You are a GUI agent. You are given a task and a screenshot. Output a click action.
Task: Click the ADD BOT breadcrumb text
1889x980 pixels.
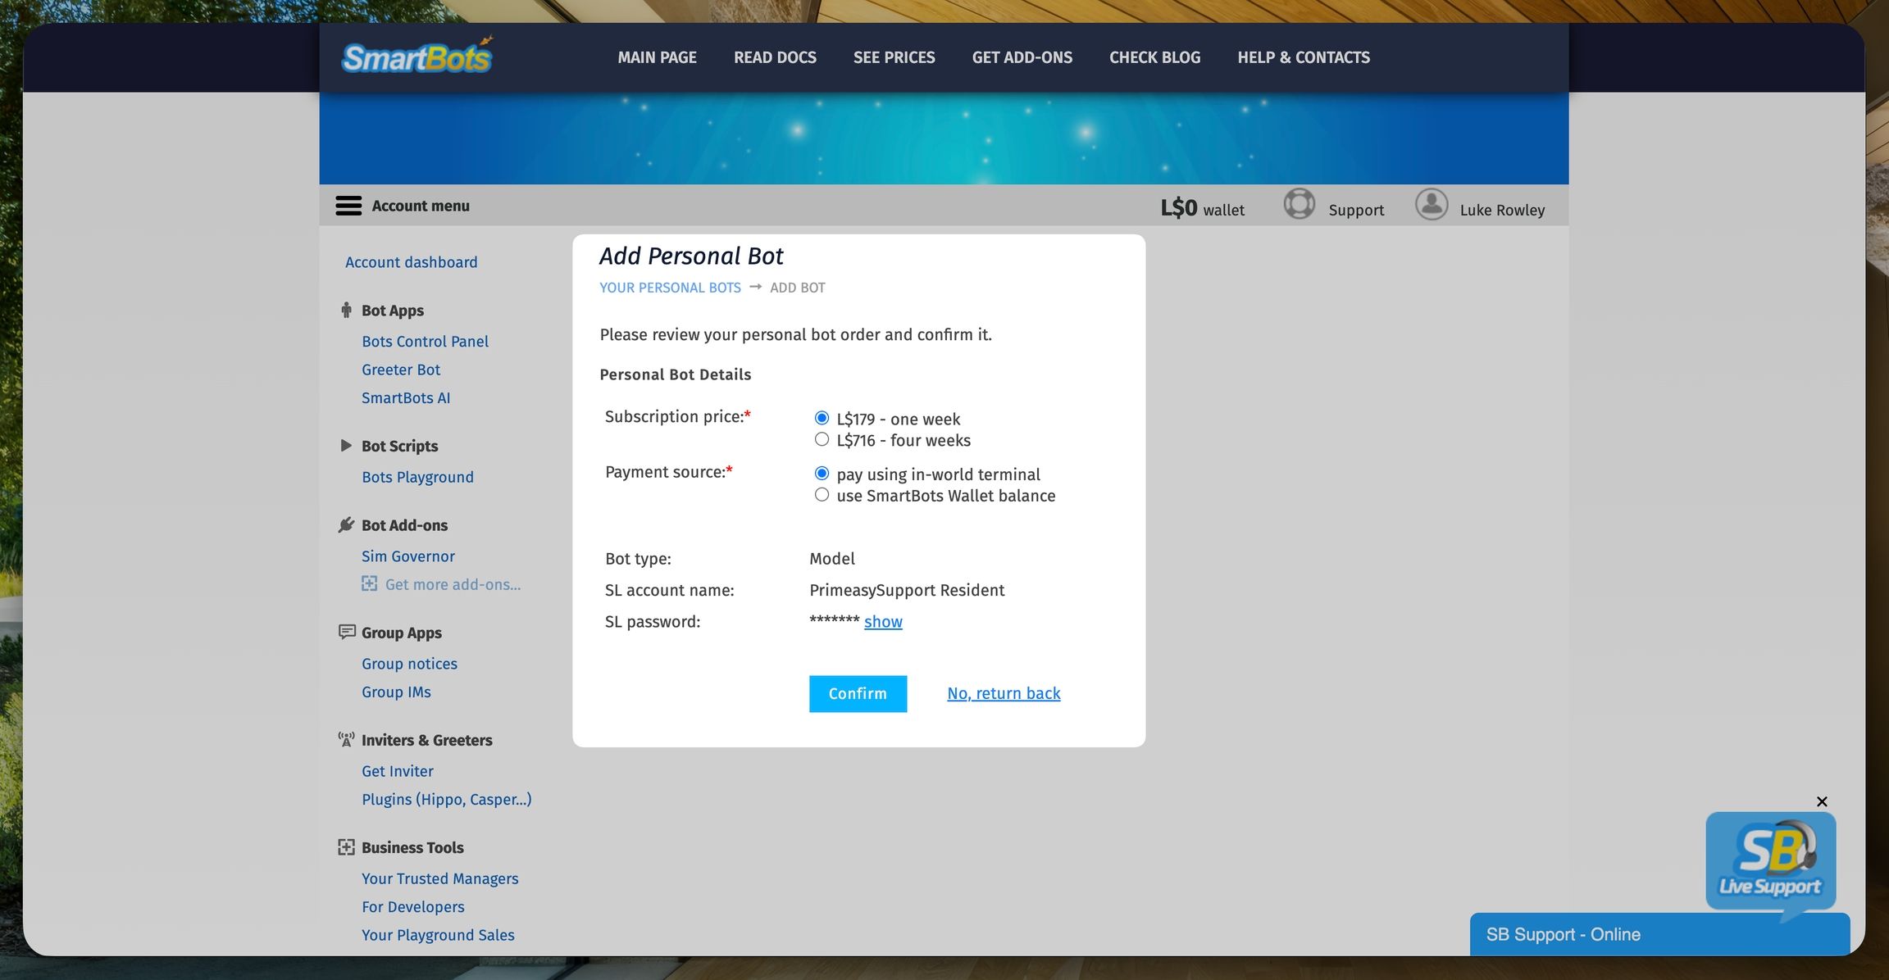[798, 288]
